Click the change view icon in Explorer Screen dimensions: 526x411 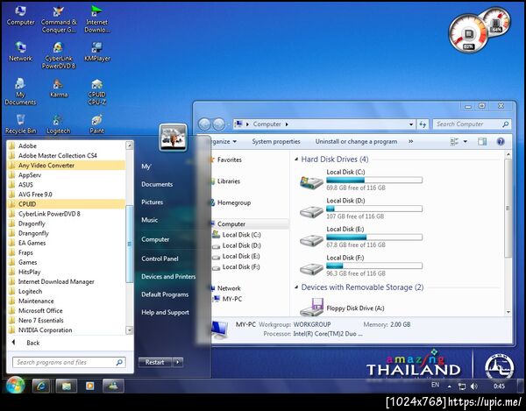[454, 141]
